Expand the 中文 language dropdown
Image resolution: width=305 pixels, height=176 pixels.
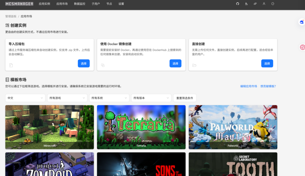[25, 98]
